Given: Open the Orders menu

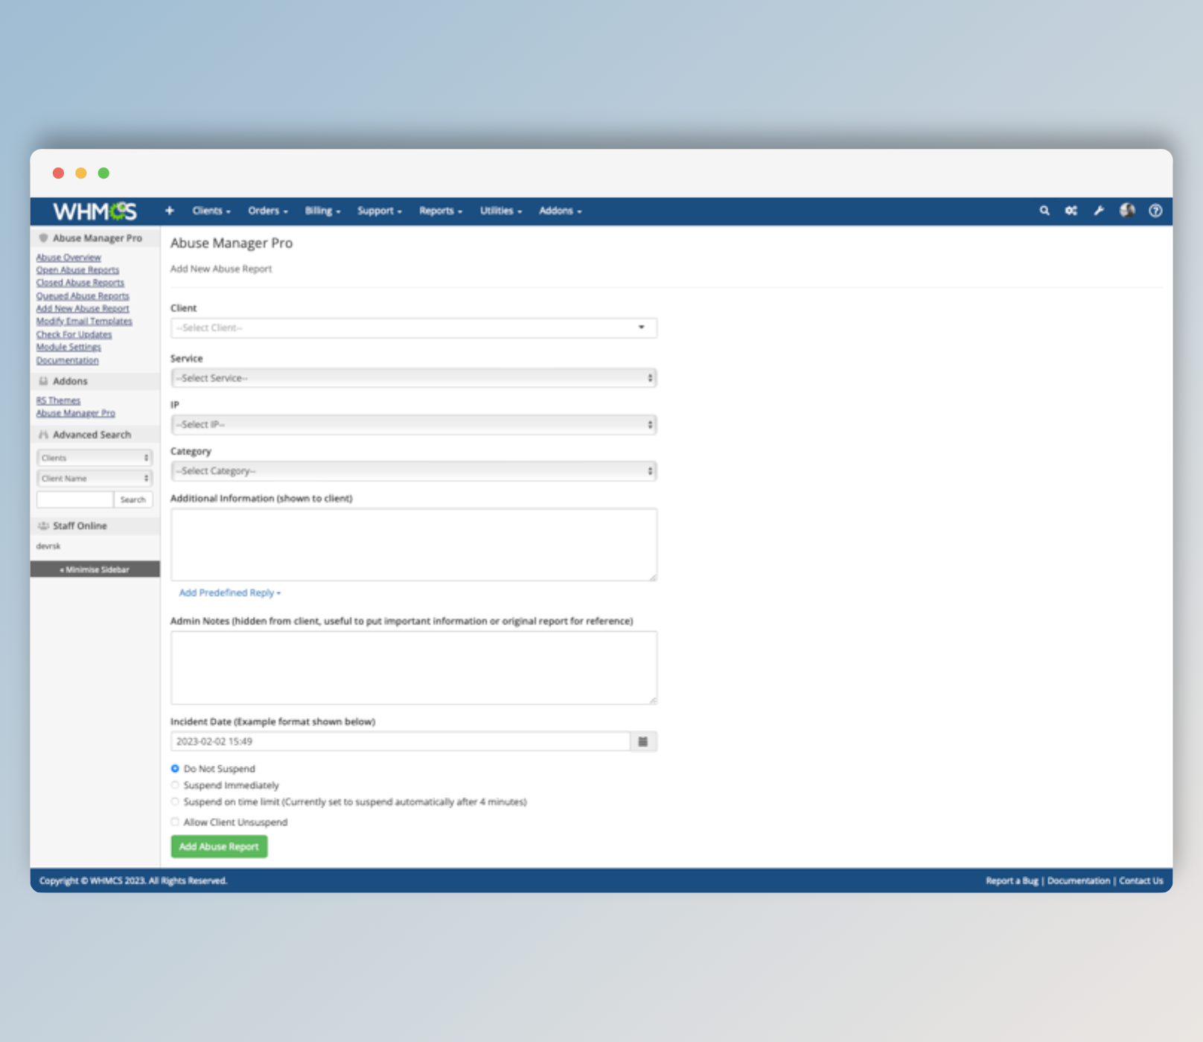Looking at the screenshot, I should (x=267, y=211).
